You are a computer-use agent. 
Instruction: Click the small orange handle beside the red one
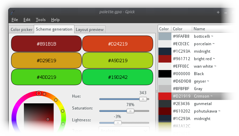44,94
